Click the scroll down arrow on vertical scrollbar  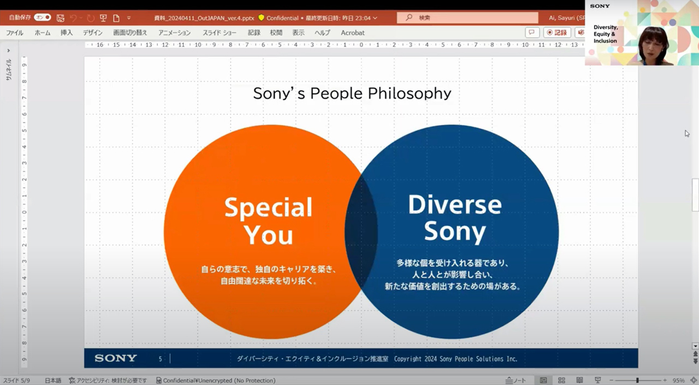[x=695, y=346]
